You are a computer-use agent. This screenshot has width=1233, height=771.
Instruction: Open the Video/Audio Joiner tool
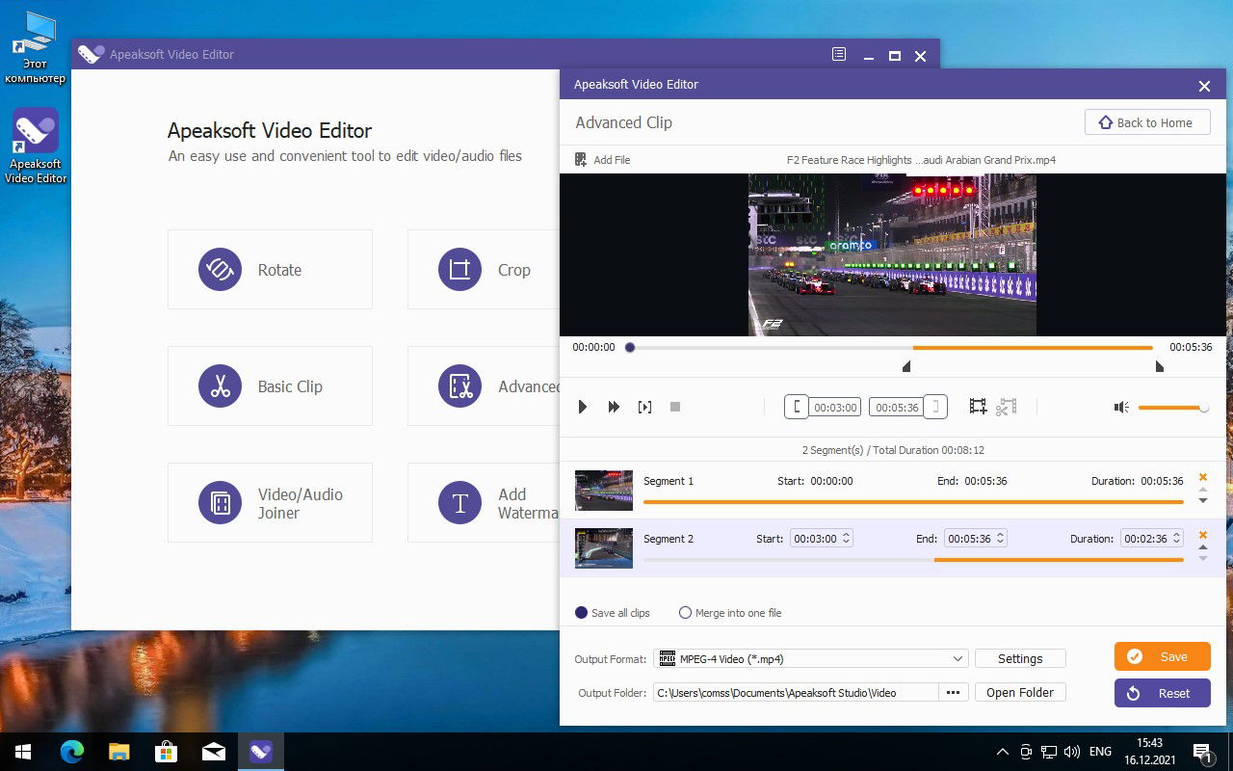click(x=270, y=502)
